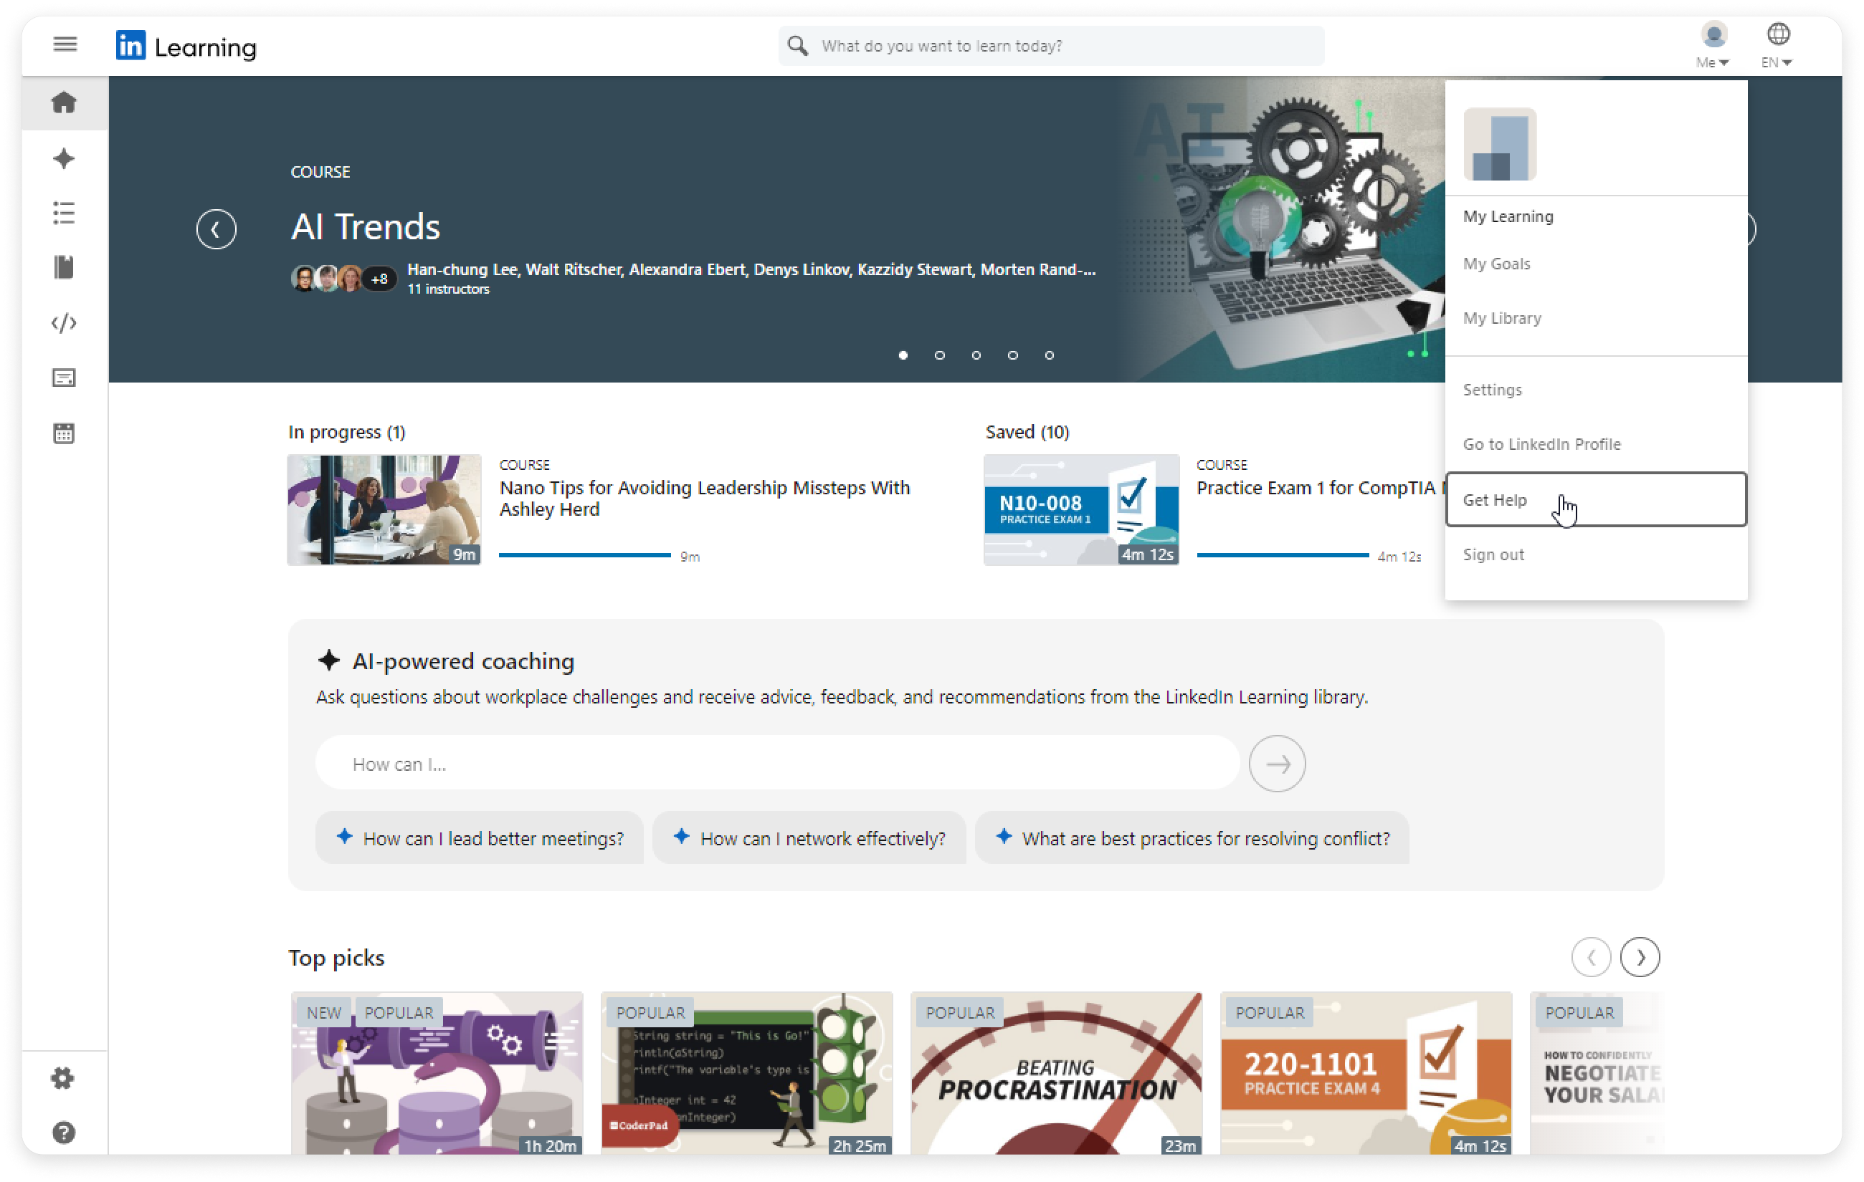Show previous banner slide
1864x1182 pixels.
tap(216, 229)
